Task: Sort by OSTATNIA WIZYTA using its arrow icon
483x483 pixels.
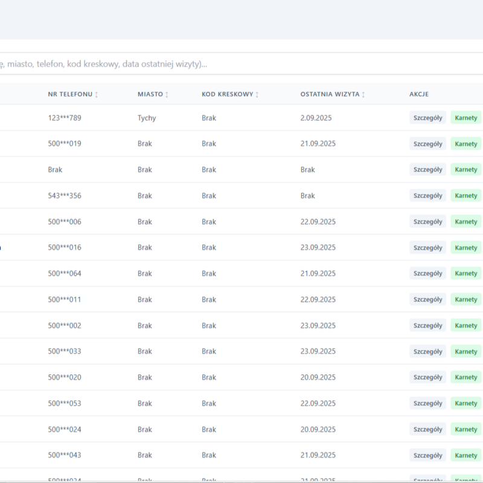Action: (x=363, y=95)
